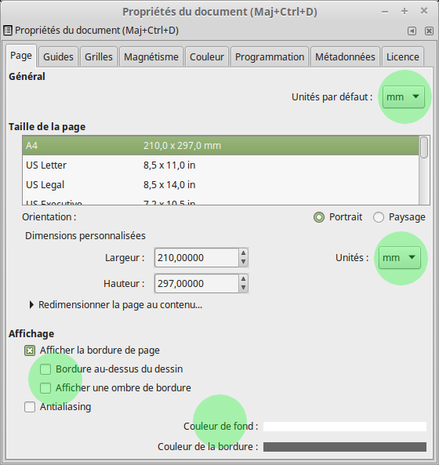Select the US Letter page size

[221, 165]
